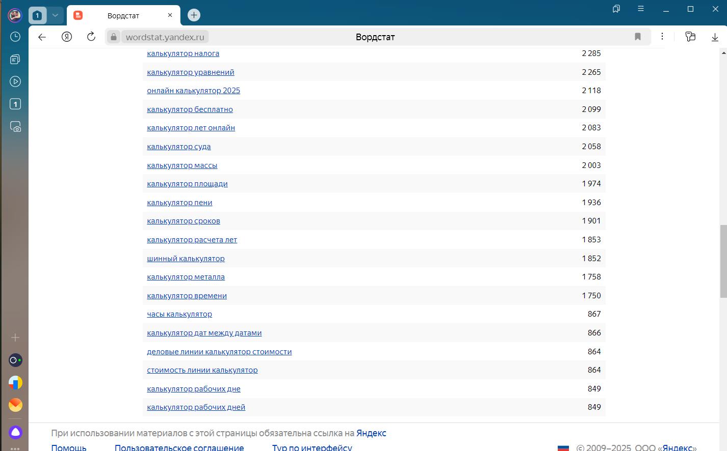Expand the tab groups dropdown chevron
Viewport: 727px width, 451px height.
(x=55, y=15)
